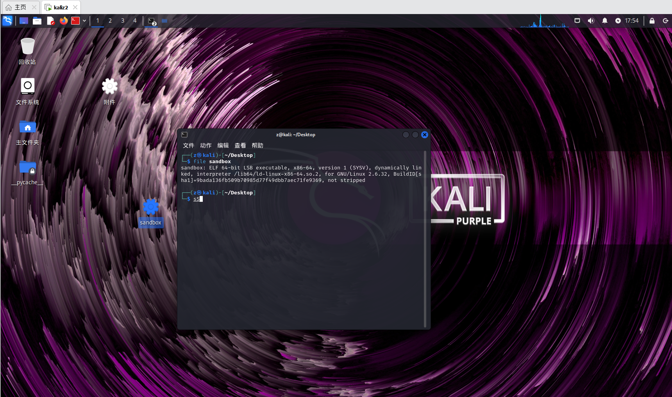Open the red terminal emulator launcher
The image size is (672, 397).
pos(75,21)
